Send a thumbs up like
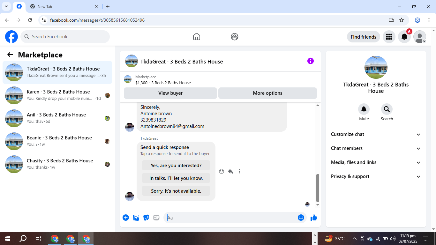The width and height of the screenshot is (436, 245). coord(314,218)
